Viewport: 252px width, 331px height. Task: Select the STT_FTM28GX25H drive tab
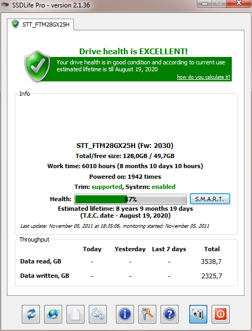(40, 24)
